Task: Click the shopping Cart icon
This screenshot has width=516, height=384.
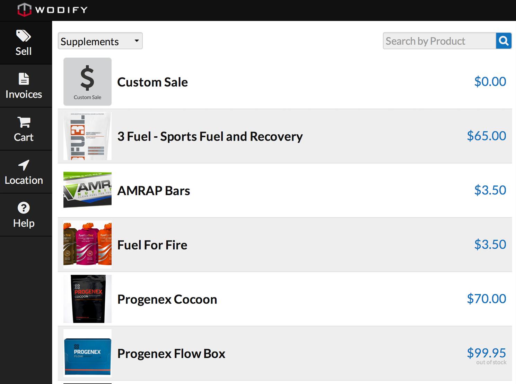Action: (x=24, y=122)
